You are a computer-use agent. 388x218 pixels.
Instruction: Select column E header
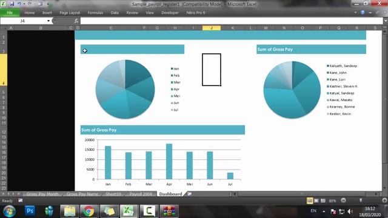point(110,28)
